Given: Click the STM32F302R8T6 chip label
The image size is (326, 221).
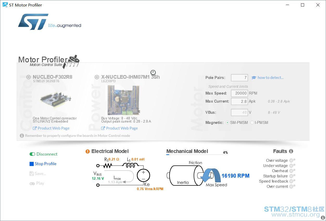Looking at the screenshot, I should point(46,81).
